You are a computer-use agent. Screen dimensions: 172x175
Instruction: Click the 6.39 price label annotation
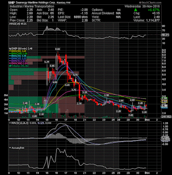[x=47, y=62]
